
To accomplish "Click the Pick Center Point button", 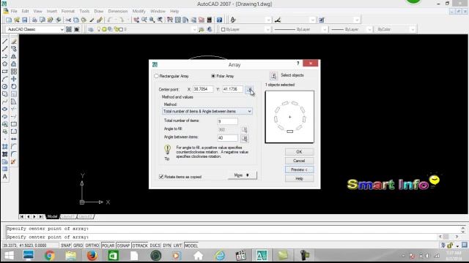I will pyautogui.click(x=249, y=89).
